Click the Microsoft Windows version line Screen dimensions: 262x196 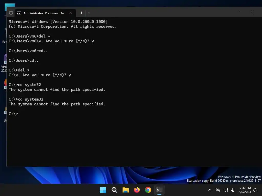click(x=58, y=22)
